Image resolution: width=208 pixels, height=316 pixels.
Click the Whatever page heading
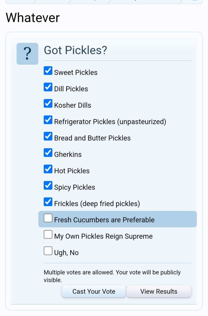(x=33, y=18)
